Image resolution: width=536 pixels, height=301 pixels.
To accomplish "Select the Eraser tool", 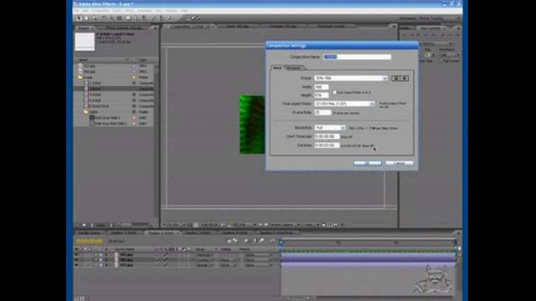I will (x=169, y=18).
